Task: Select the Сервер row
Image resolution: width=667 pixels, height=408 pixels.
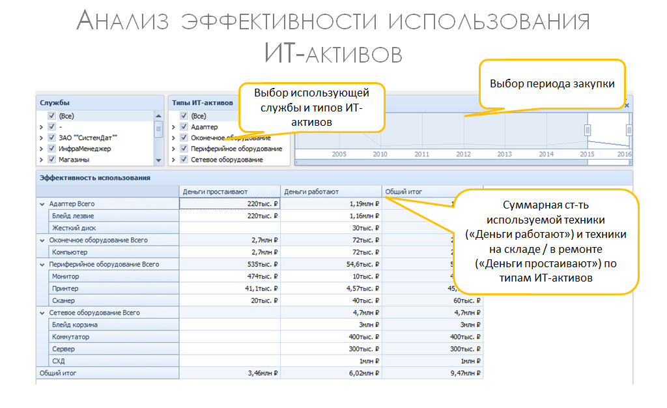Action: pyautogui.click(x=113, y=349)
